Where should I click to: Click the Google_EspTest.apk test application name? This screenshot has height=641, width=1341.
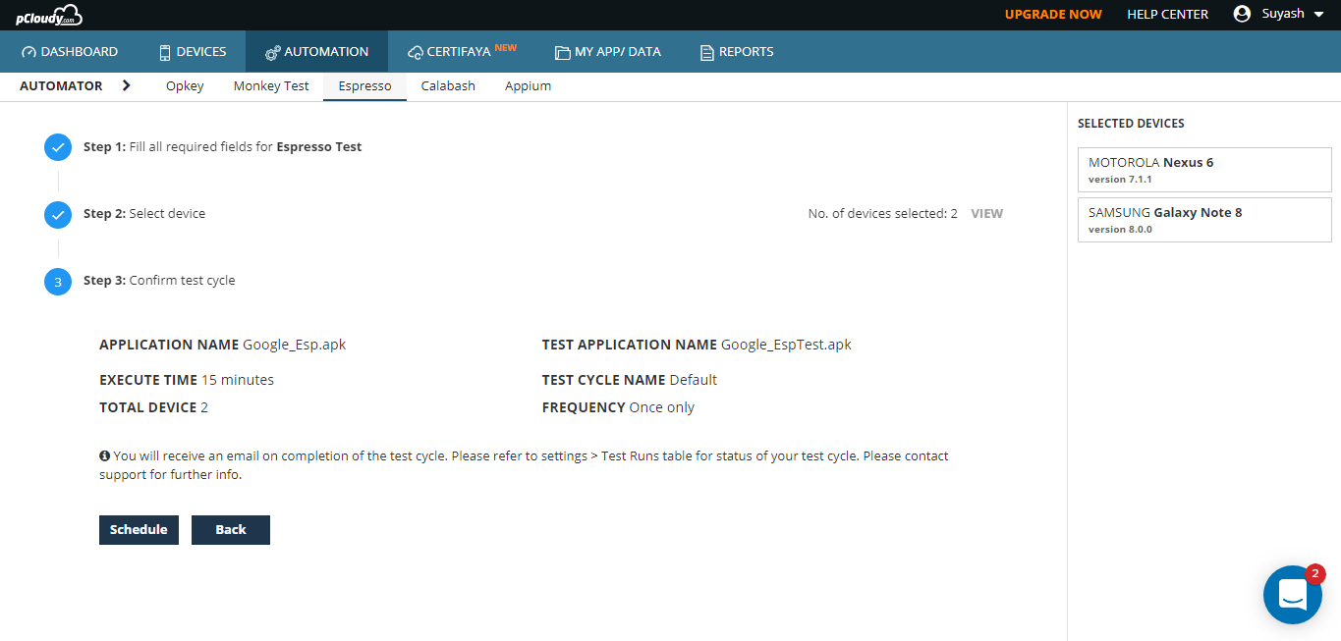point(786,345)
